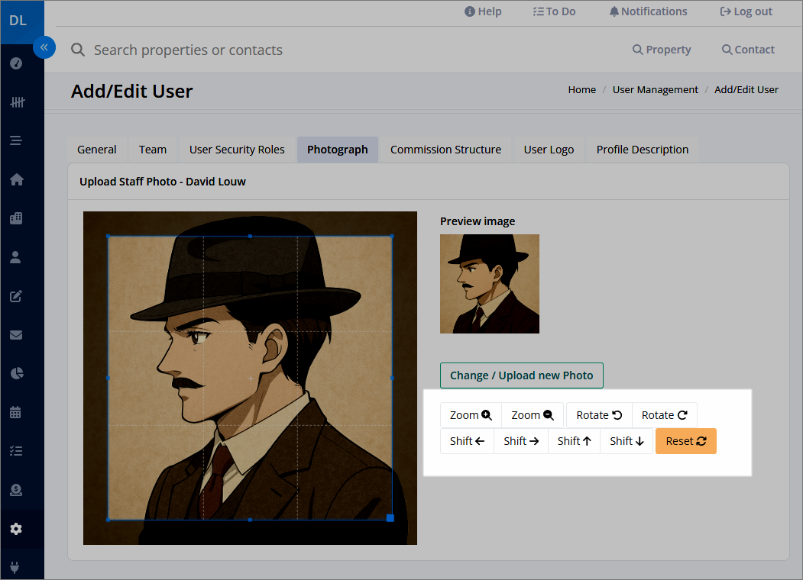Viewport: 803px width, 580px height.
Task: Collapse sidebar with double-chevron button
Action: pyautogui.click(x=44, y=47)
